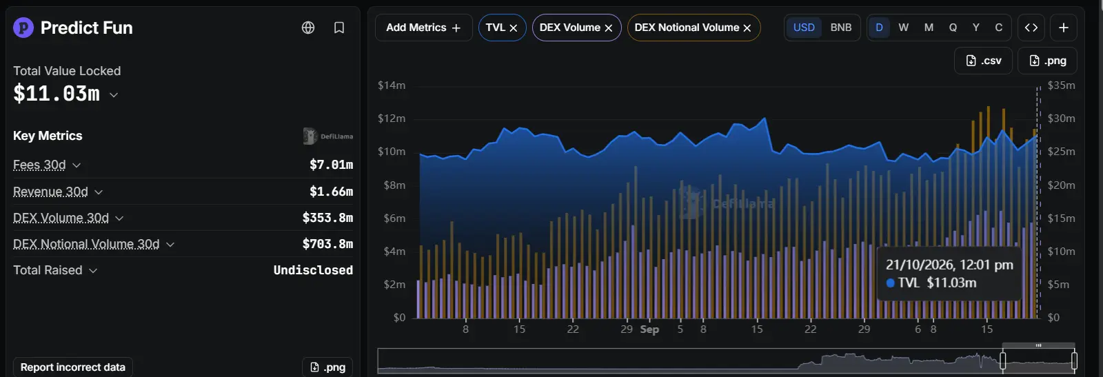The width and height of the screenshot is (1103, 377).
Task: Open the protocol website globe icon
Action: click(308, 28)
